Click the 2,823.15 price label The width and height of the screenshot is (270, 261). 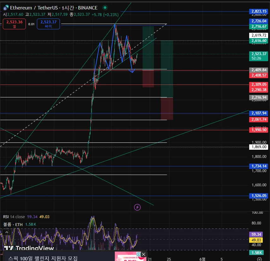259,11
